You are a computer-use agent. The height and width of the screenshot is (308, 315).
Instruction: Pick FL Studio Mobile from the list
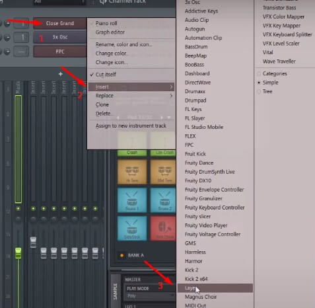(x=204, y=127)
